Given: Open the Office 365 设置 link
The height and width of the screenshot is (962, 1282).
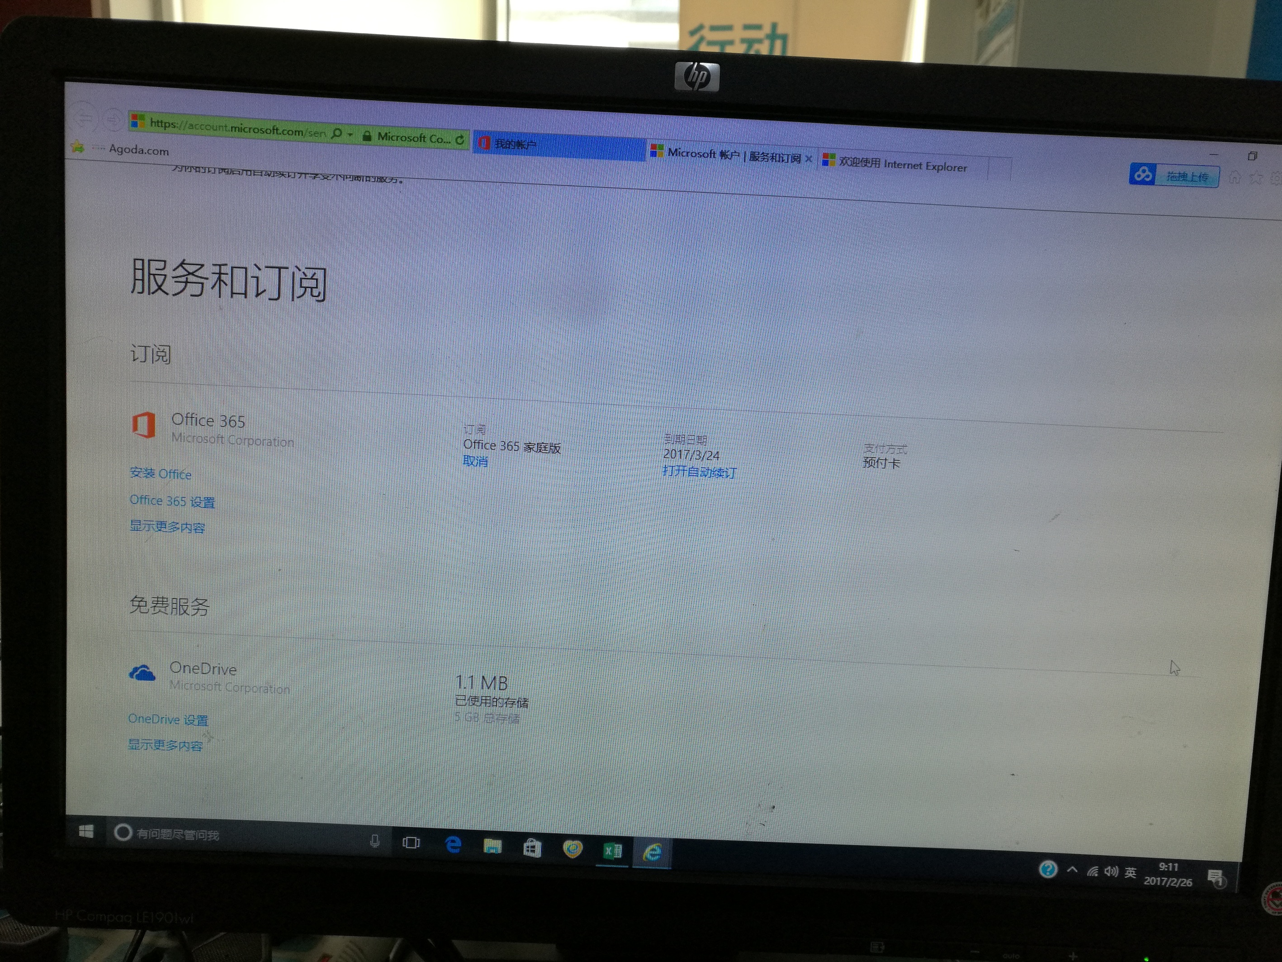Looking at the screenshot, I should click(172, 500).
